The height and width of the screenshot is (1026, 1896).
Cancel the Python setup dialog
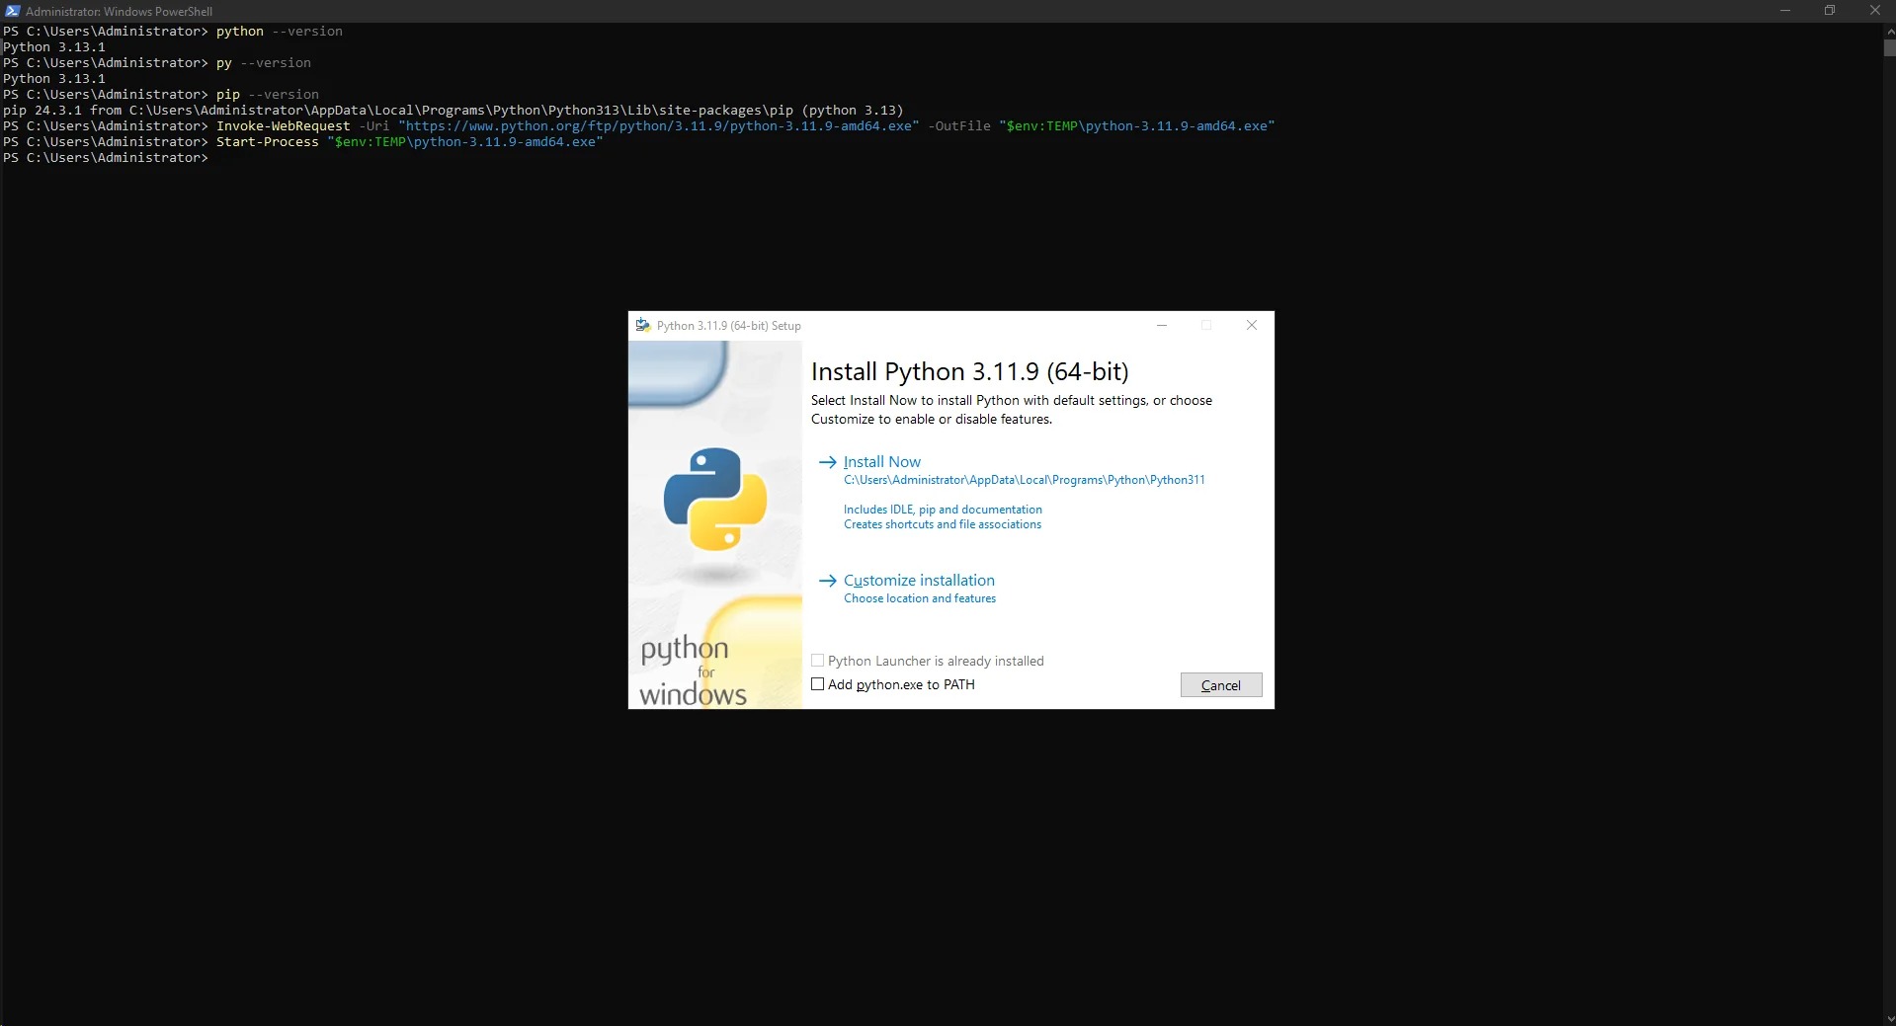click(x=1221, y=685)
